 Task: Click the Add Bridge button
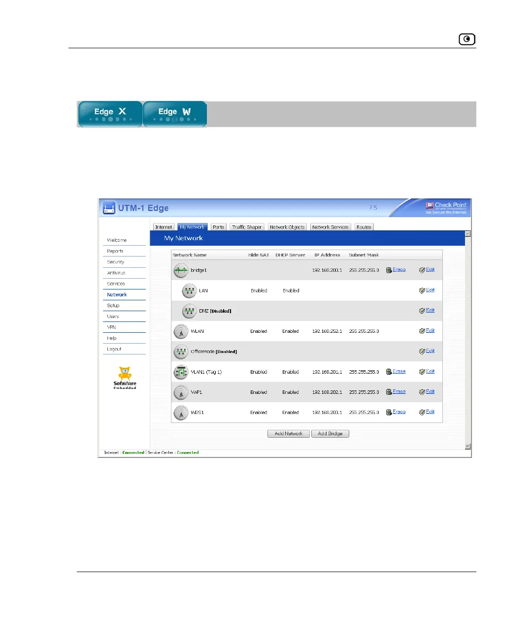click(330, 434)
